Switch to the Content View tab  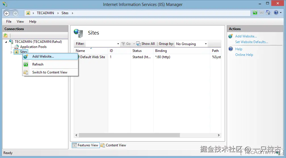[113, 145]
